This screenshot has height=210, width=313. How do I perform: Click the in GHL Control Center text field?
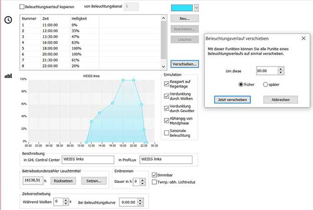click(x=87, y=160)
